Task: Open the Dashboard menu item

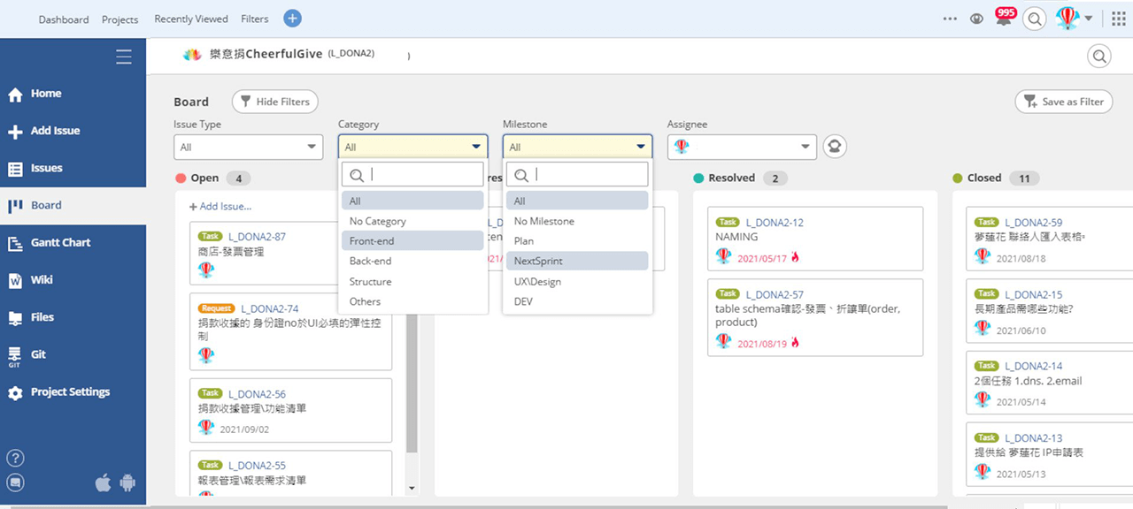Action: (x=63, y=19)
